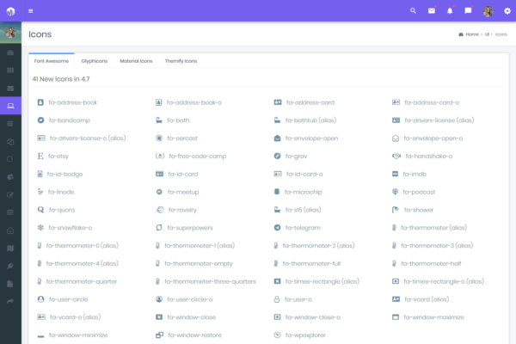
Task: Select the fa-id-card label text
Action: pos(183,174)
